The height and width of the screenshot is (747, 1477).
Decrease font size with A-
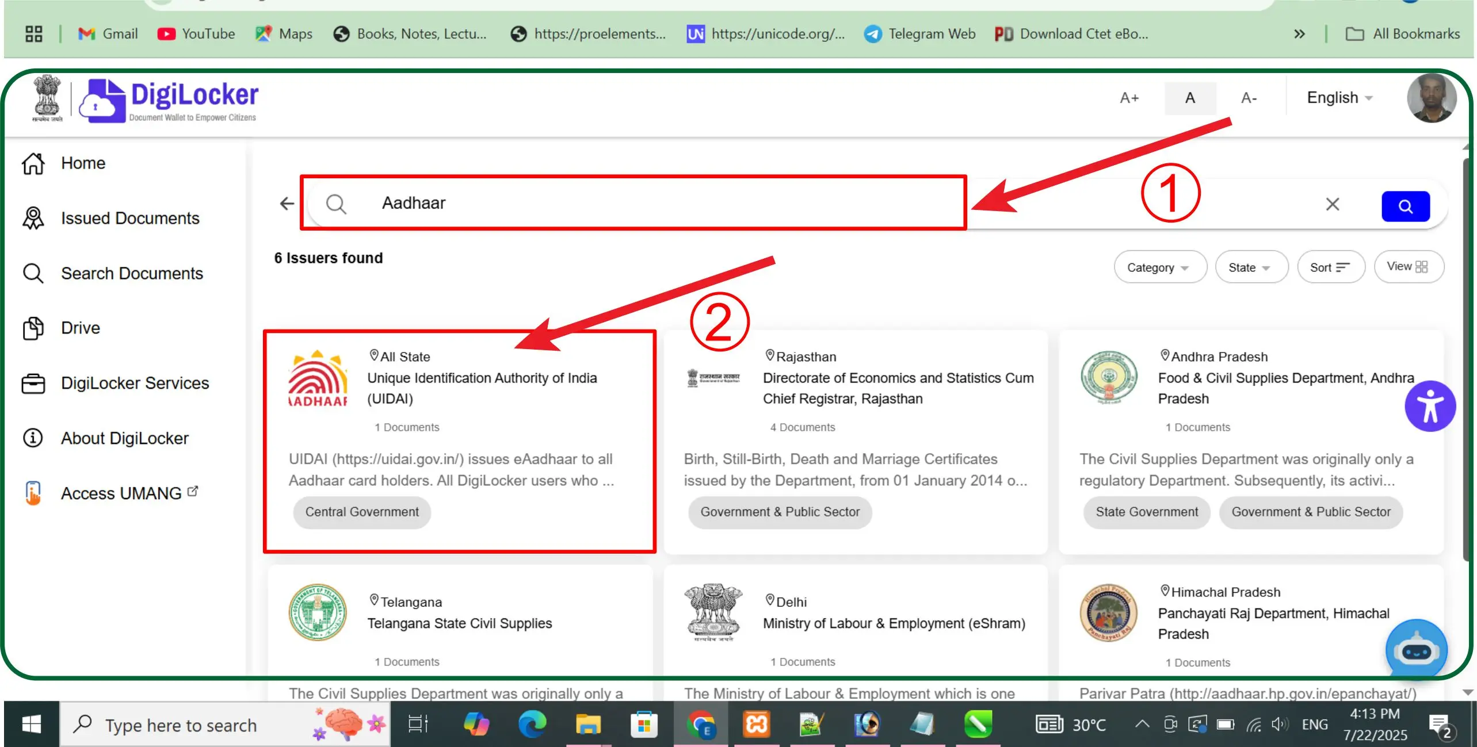[x=1249, y=98]
